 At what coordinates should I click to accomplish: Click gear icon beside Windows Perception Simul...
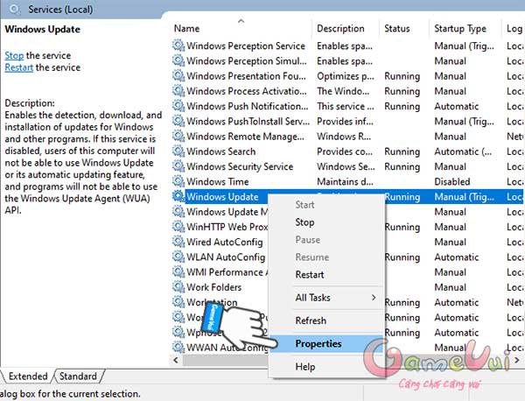point(178,60)
